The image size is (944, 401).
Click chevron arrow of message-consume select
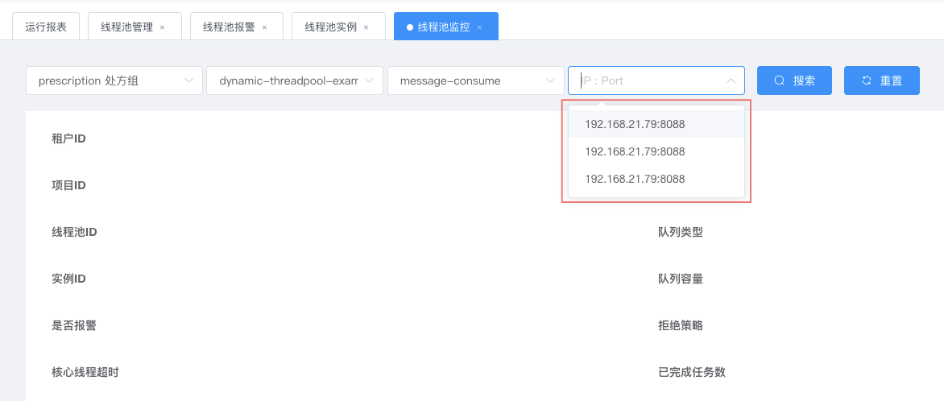pyautogui.click(x=550, y=81)
